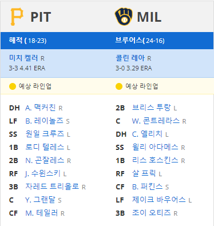
Task: Select player 제이크 바우어스
Action: click(158, 200)
